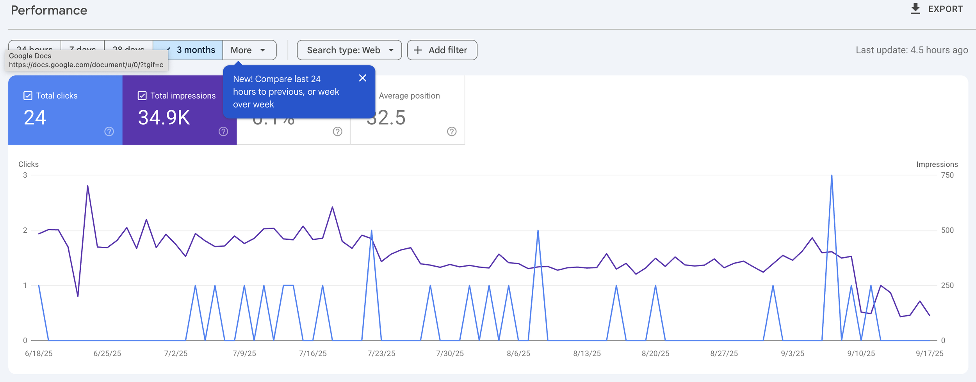The height and width of the screenshot is (382, 976).
Task: Click the Export download icon
Action: click(x=915, y=9)
